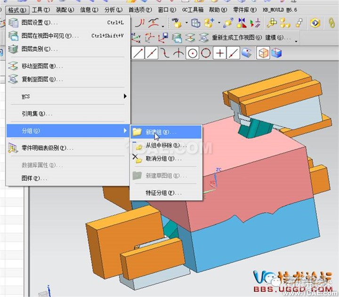Select 特征分组(F) feature group

[x=166, y=193]
